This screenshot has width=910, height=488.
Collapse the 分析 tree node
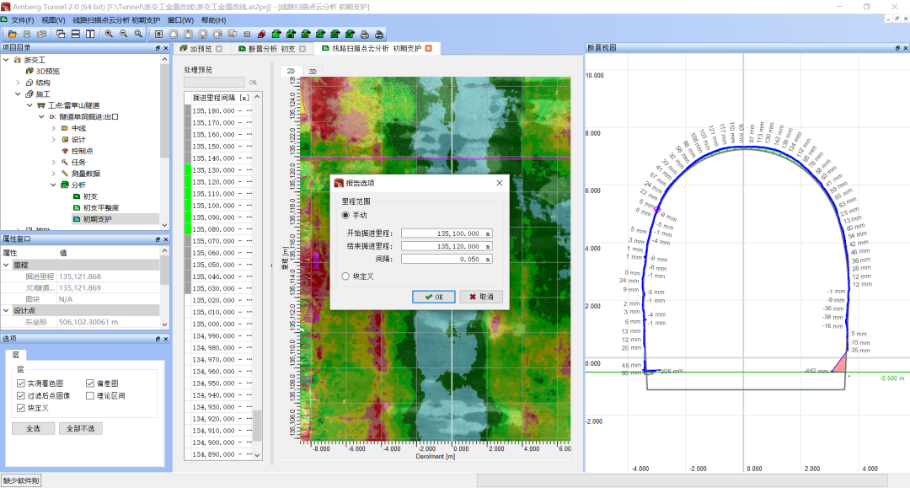point(53,185)
